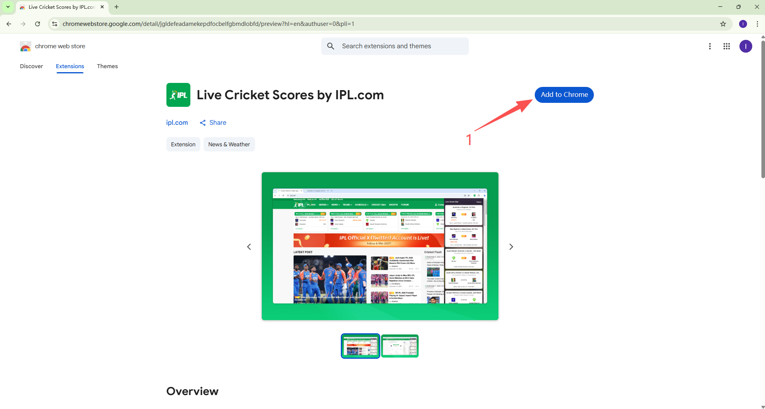
Task: Open the News & Weather category
Action: [x=229, y=144]
